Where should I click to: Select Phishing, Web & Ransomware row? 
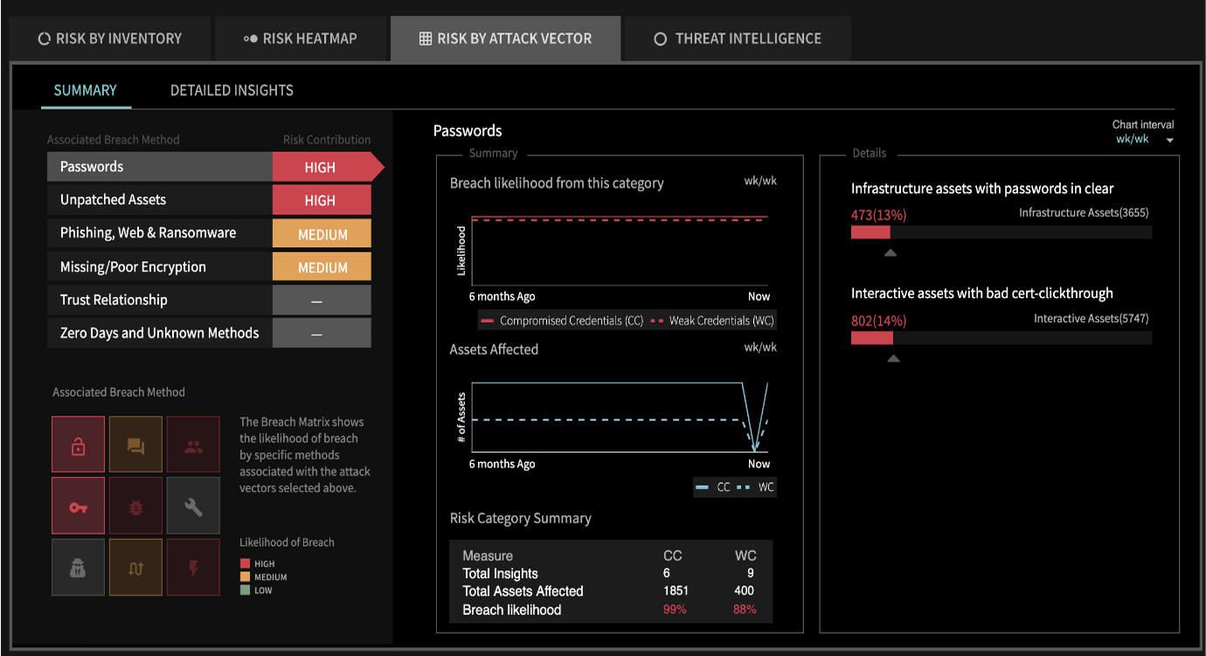pos(209,233)
